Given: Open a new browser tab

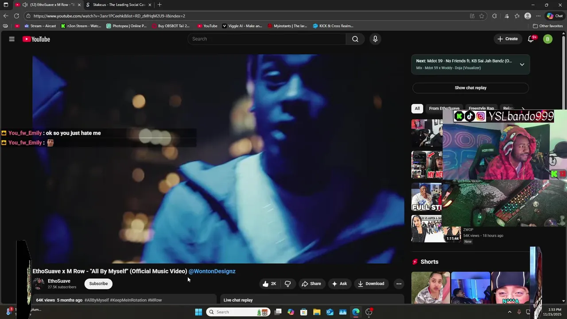Looking at the screenshot, I should coord(159,5).
